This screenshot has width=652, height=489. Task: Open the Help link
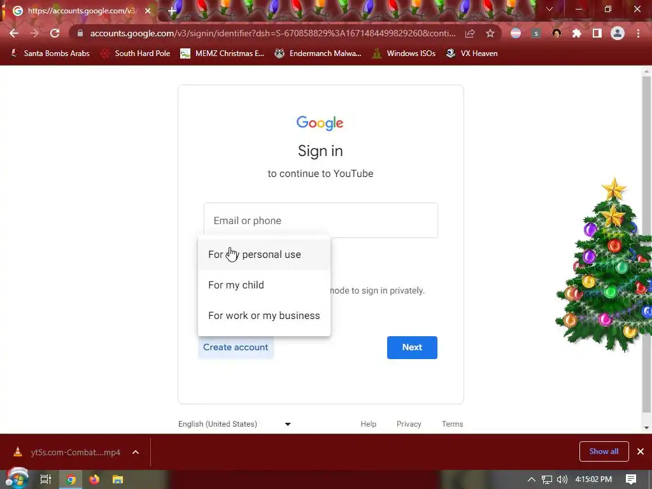[369, 424]
